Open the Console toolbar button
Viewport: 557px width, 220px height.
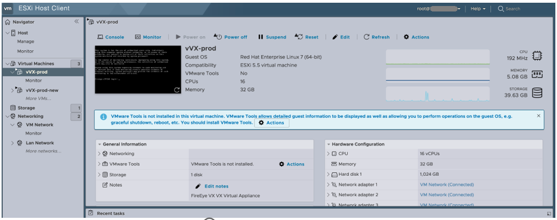[111, 37]
